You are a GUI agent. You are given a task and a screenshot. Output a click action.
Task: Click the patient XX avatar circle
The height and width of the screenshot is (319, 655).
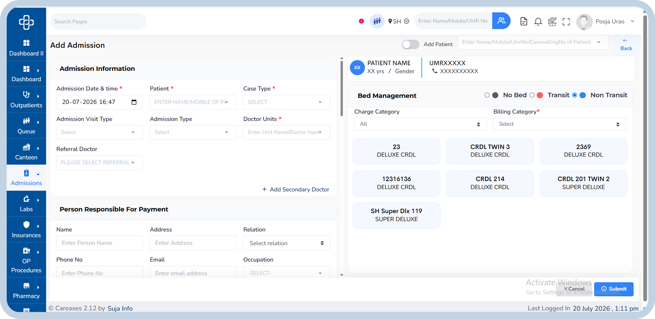[x=357, y=67]
